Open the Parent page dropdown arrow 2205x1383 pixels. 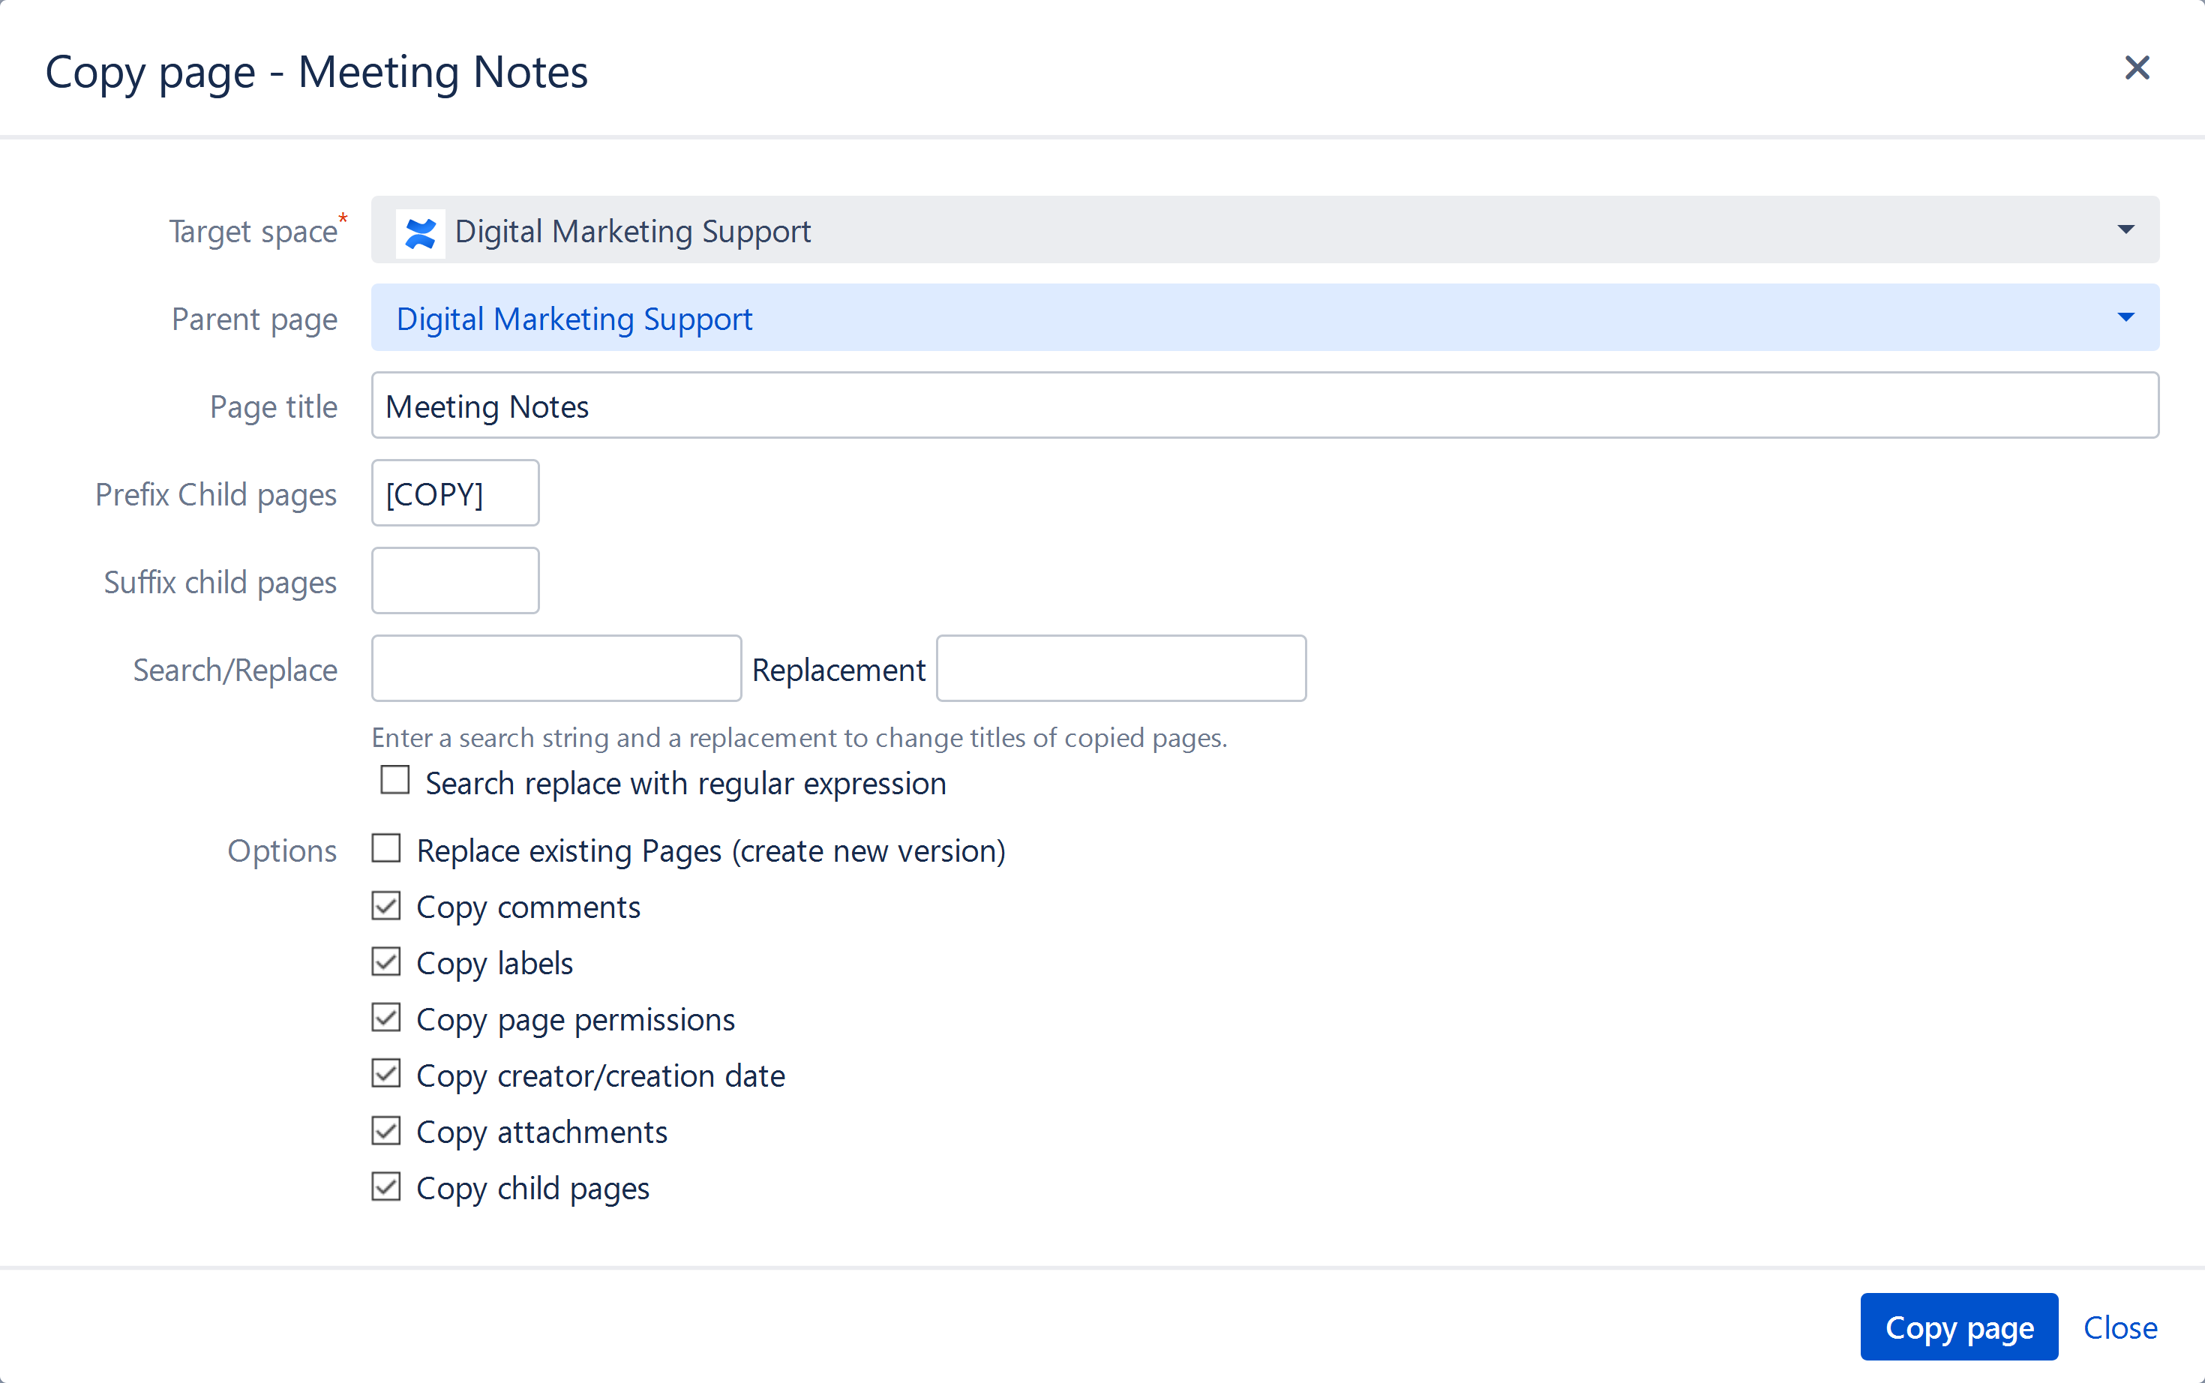click(x=2125, y=317)
